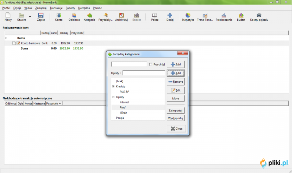Show transactions with Pokaż icon
This screenshot has height=173, width=292.
(x=154, y=17)
